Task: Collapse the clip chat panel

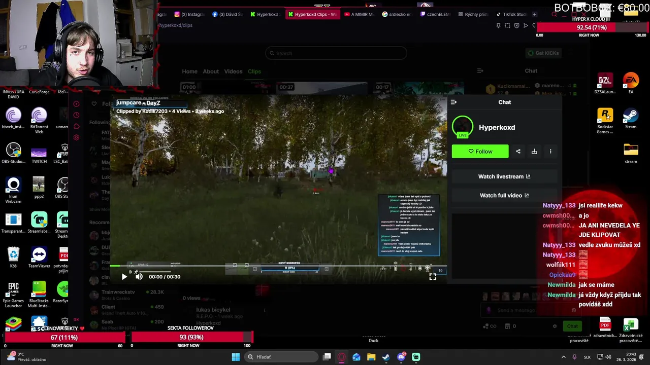Action: point(453,102)
